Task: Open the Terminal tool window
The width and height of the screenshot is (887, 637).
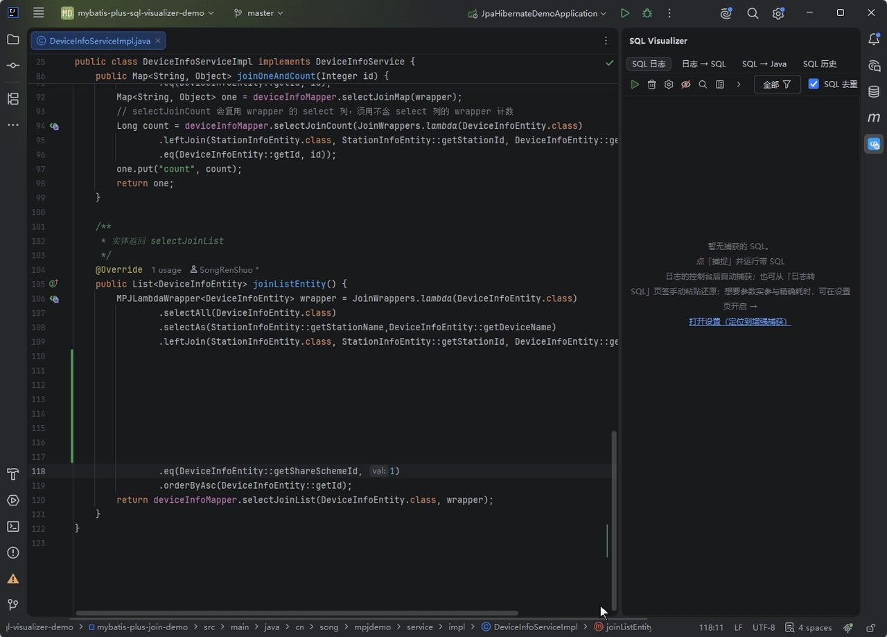Action: [13, 526]
